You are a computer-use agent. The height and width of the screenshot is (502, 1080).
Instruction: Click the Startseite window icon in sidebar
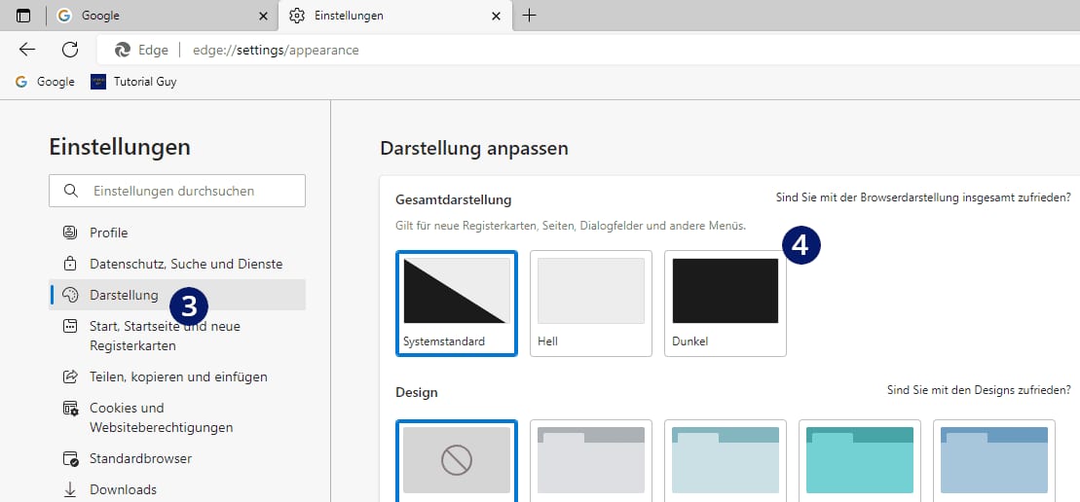(x=69, y=326)
